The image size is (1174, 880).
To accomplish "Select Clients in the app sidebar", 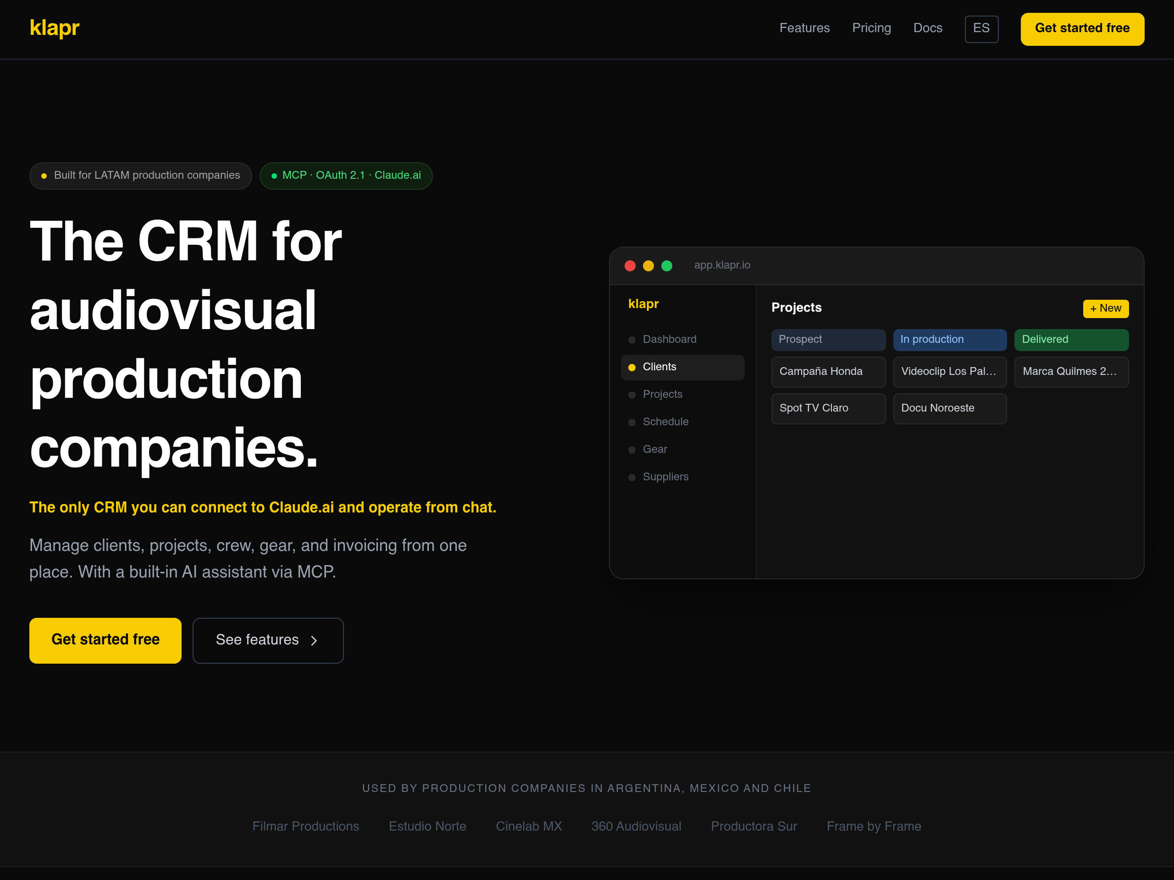I will coord(682,367).
